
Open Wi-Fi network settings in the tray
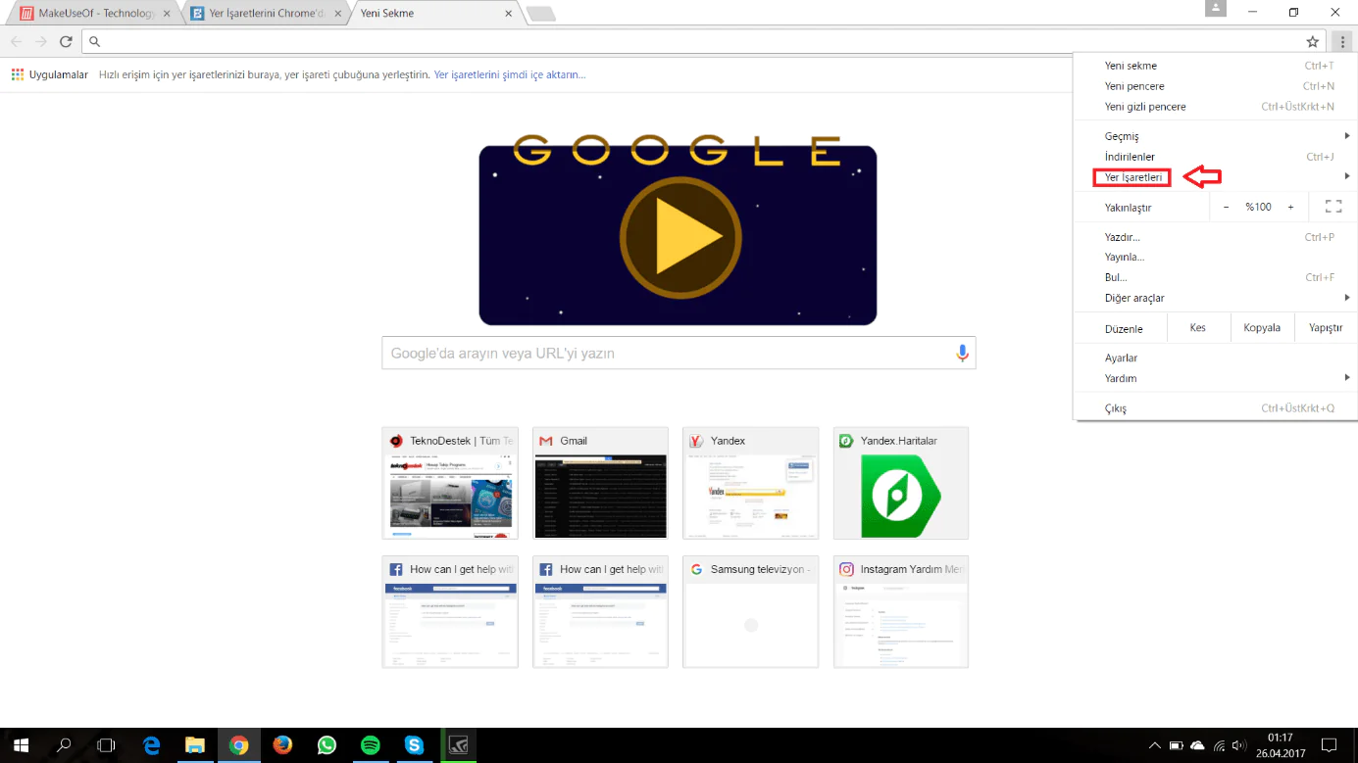click(x=1219, y=745)
